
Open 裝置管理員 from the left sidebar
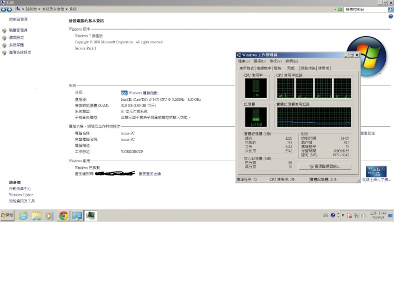(18, 30)
